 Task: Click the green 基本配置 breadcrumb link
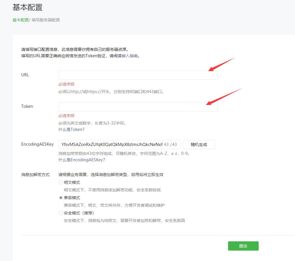[x=20, y=20]
